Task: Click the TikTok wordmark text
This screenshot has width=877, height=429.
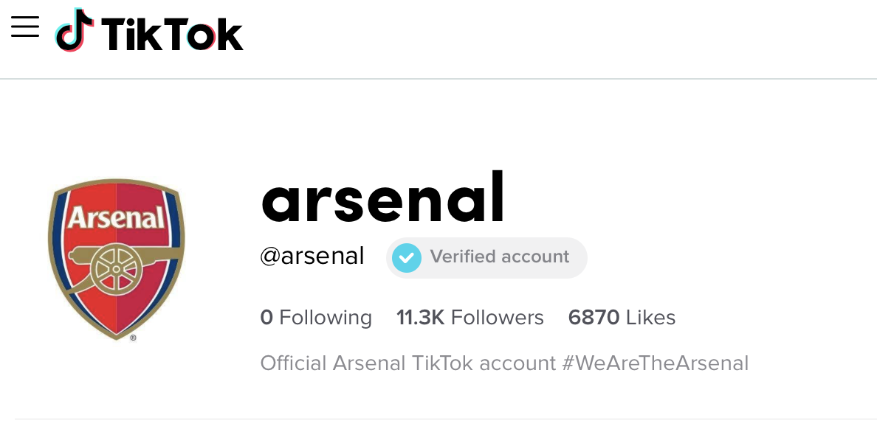Action: click(x=172, y=34)
